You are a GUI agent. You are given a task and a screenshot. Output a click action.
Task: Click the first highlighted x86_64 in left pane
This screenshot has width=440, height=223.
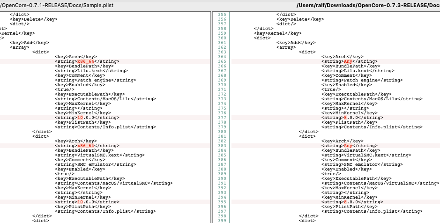click(86, 61)
